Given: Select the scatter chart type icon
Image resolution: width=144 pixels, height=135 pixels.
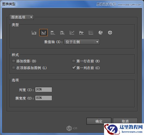Looking at the screenshot, I should click(91, 33).
